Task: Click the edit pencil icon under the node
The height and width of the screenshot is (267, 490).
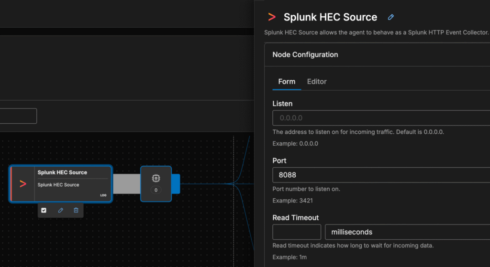Action: [61, 210]
